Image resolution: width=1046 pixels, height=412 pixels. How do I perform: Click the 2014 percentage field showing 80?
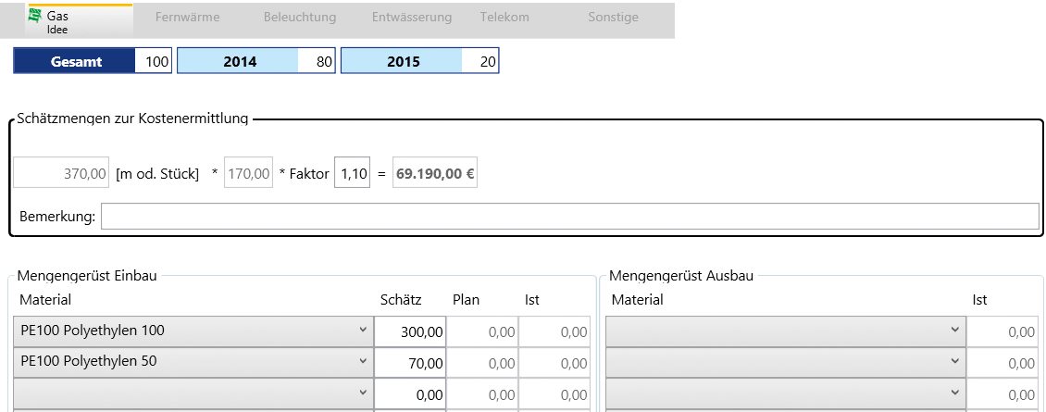317,62
